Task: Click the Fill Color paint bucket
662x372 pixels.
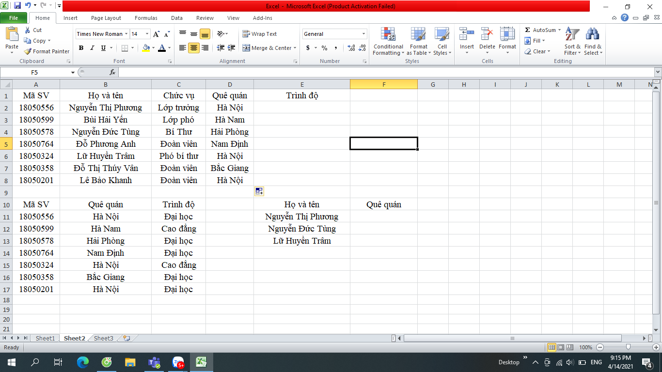Action: click(x=146, y=48)
